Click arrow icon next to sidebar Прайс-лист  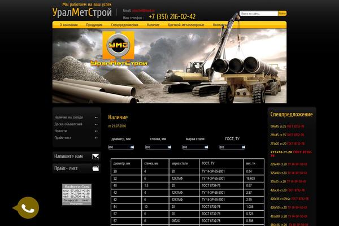pyautogui.click(x=96, y=138)
